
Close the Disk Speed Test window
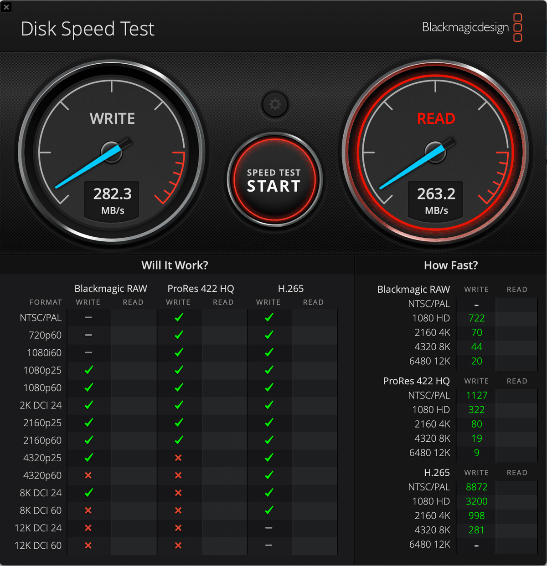click(x=6, y=7)
